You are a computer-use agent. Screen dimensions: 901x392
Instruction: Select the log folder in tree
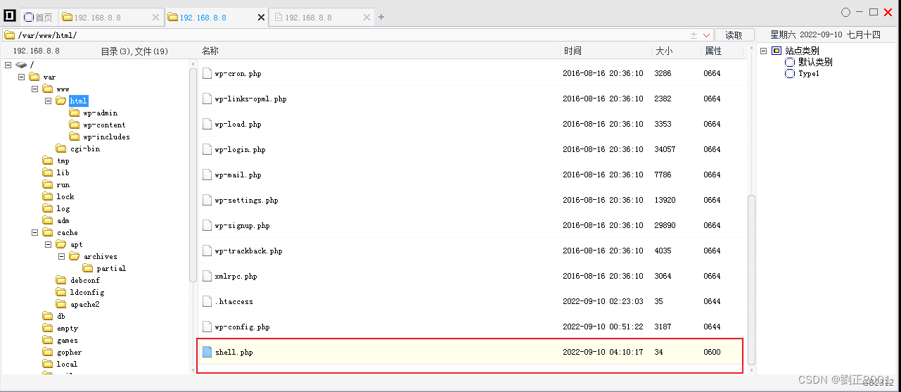tap(63, 208)
